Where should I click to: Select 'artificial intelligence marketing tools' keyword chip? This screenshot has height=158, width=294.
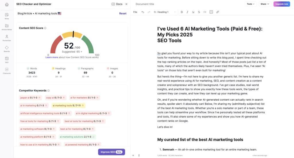[x=45, y=114]
